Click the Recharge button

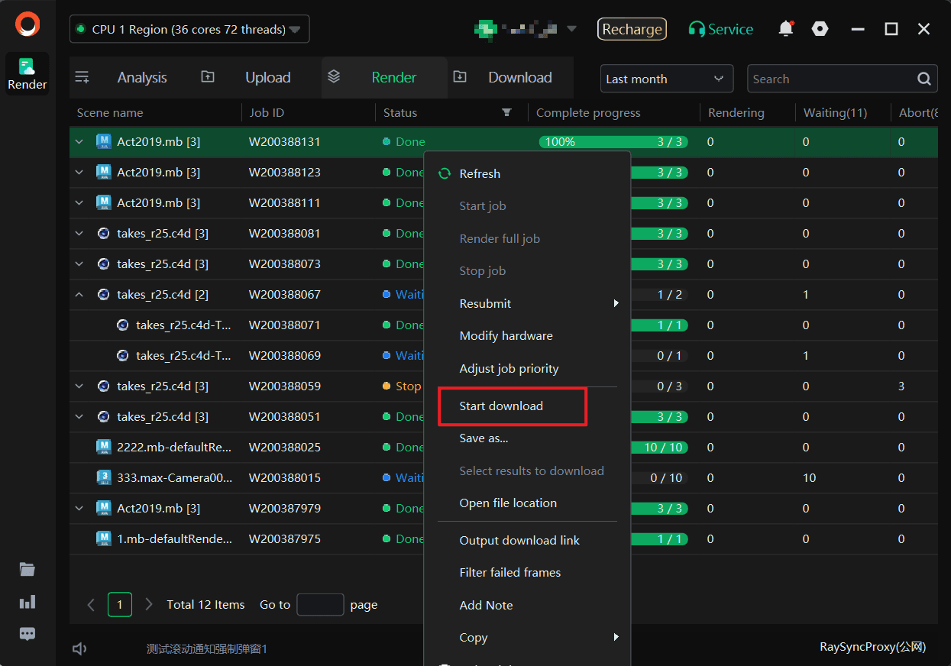(632, 29)
